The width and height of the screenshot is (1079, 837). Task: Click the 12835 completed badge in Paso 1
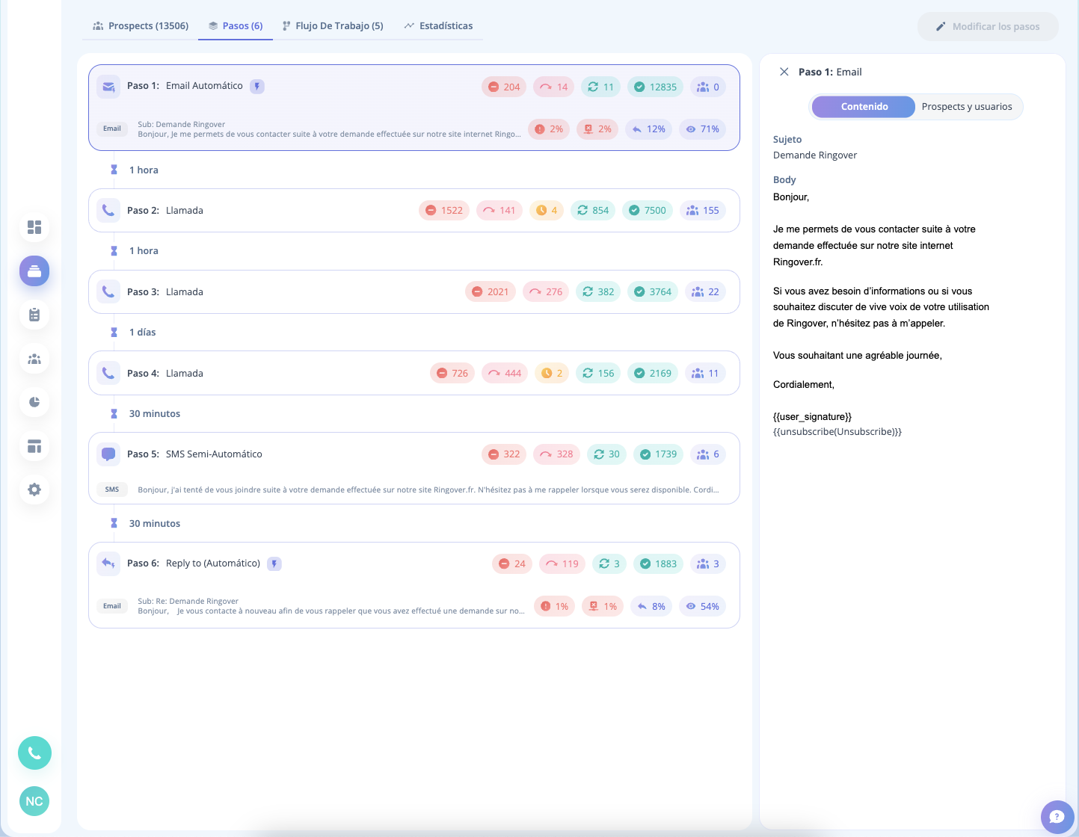pos(655,87)
